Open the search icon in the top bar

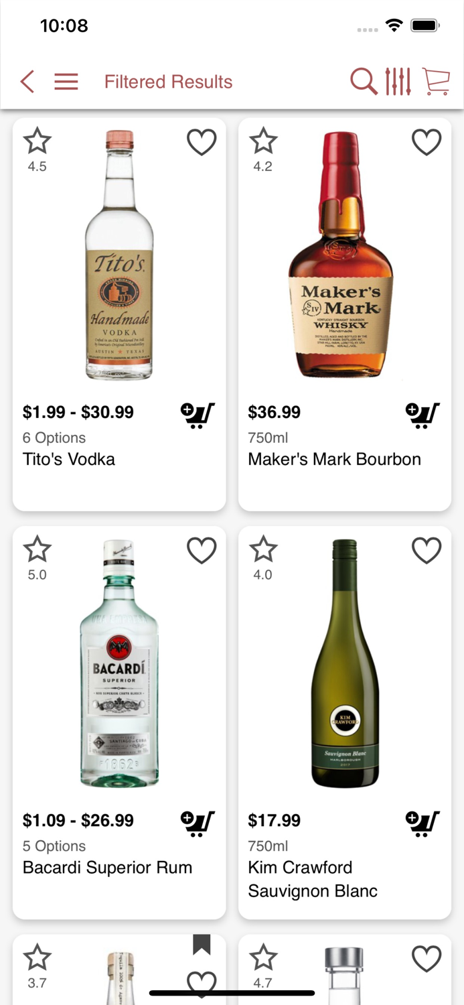[363, 81]
